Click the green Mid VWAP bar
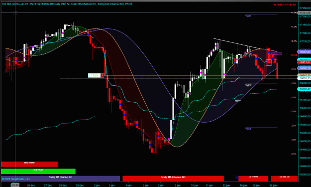311x187 pixels. [x=38, y=171]
